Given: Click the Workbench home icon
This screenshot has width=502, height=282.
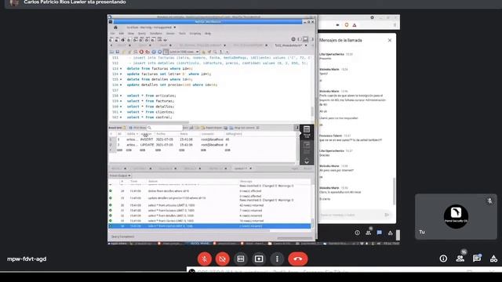Looking at the screenshot, I should pos(115,27).
